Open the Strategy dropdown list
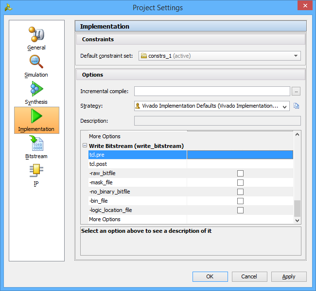 [x=212, y=106]
